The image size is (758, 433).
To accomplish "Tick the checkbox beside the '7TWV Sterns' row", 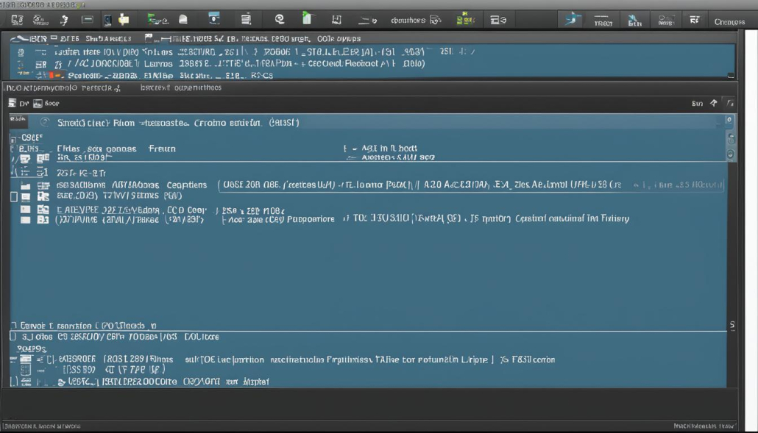I will point(14,196).
